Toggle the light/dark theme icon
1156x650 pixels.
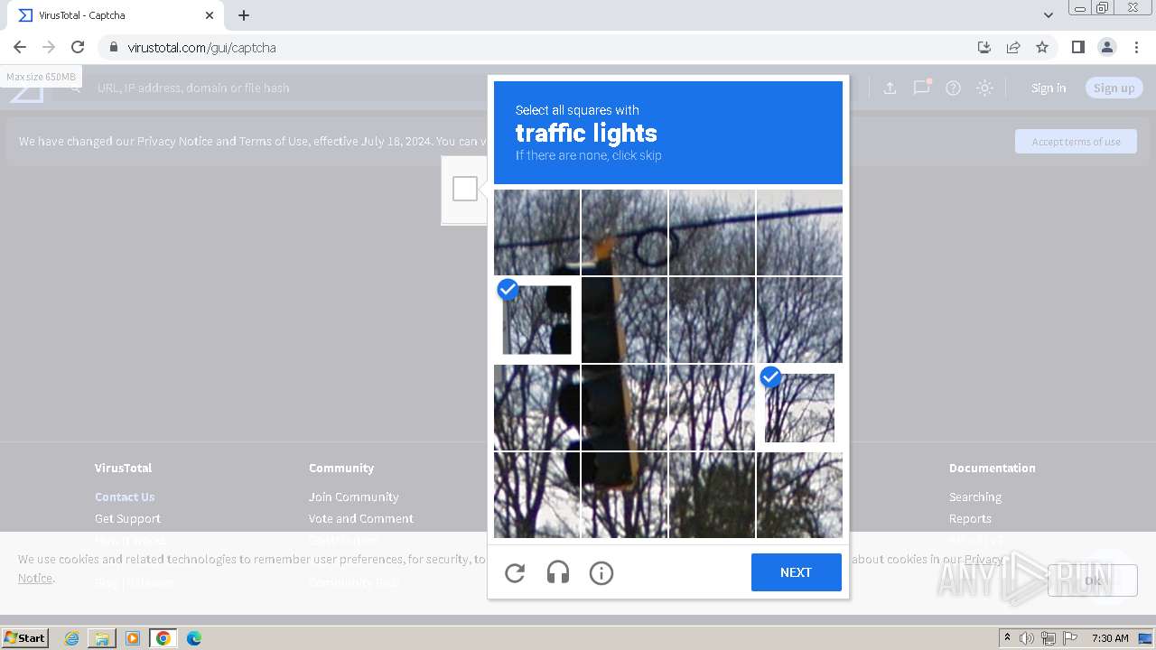pos(984,88)
